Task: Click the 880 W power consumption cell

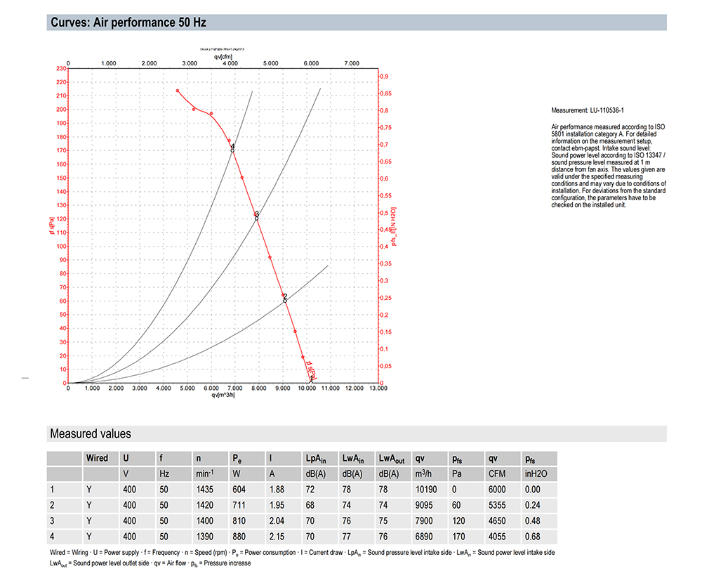Action: point(239,537)
